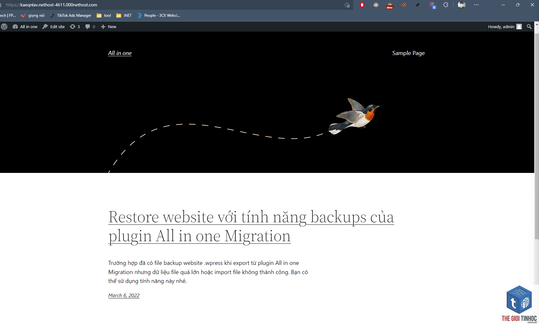Open Edit site in admin bar
539x324 pixels.
click(x=53, y=27)
